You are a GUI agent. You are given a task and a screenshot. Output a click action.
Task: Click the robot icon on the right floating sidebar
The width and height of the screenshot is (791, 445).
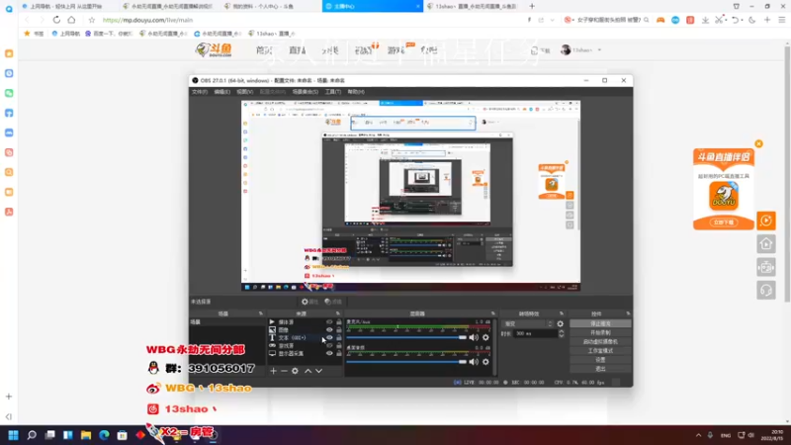tap(766, 267)
